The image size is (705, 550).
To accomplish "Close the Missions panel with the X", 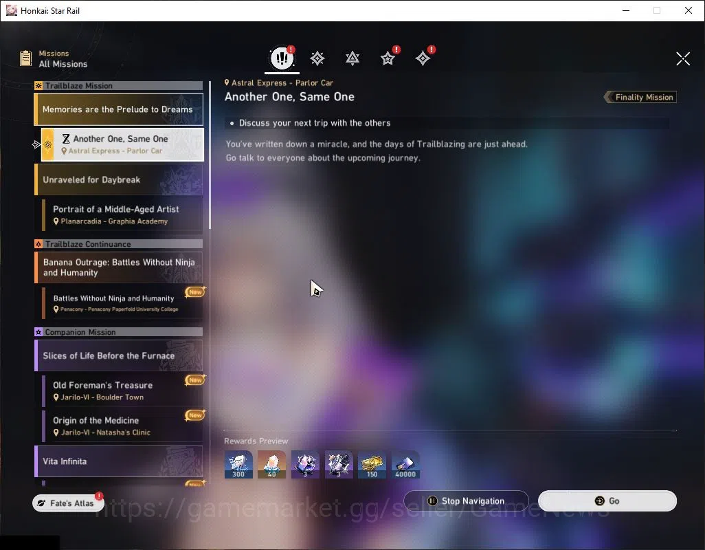I will point(683,58).
